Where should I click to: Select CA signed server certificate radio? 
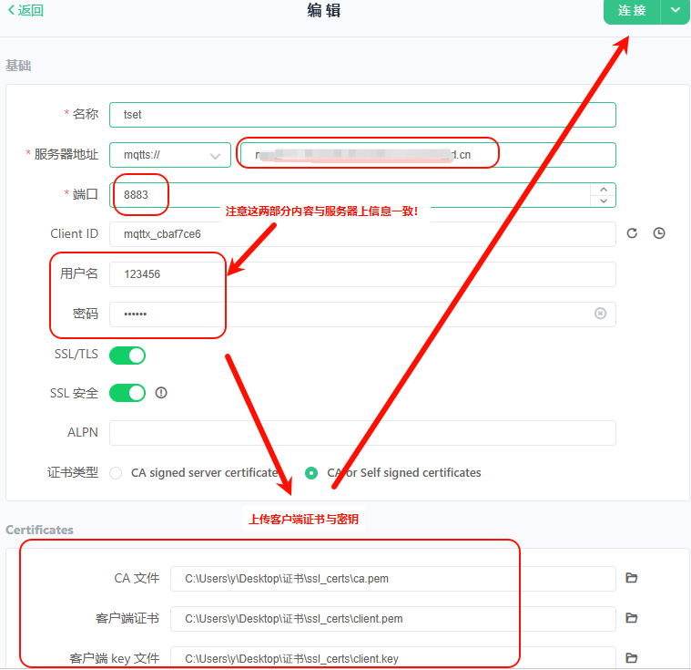point(116,473)
